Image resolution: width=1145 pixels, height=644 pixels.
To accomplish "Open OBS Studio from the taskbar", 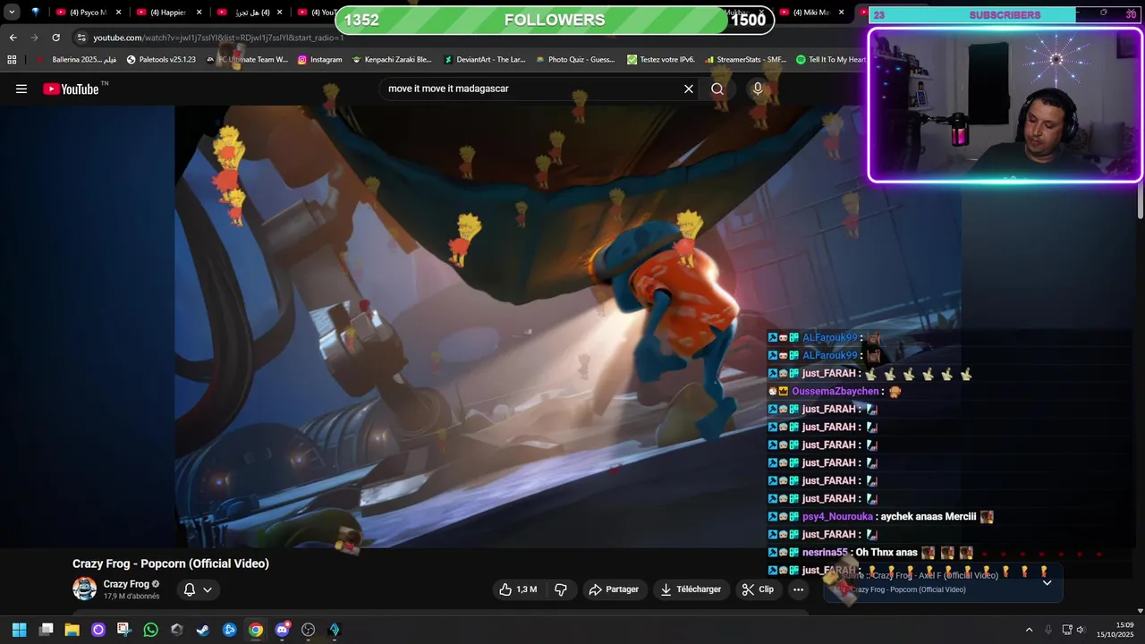I will tap(308, 630).
